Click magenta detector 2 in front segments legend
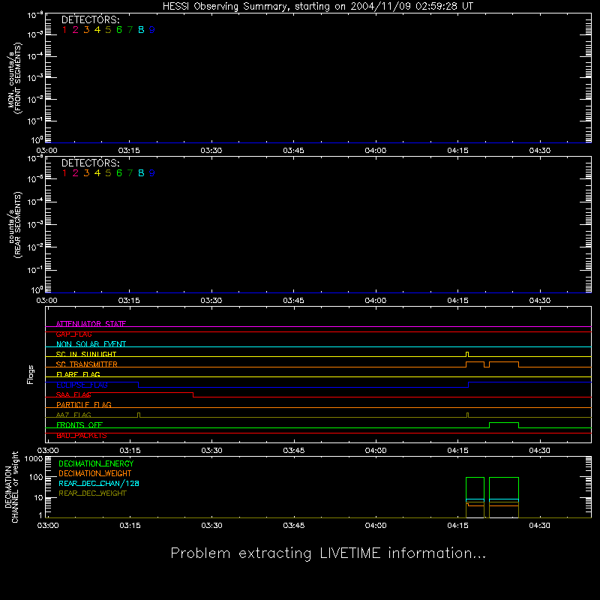The image size is (600, 600). click(x=76, y=30)
